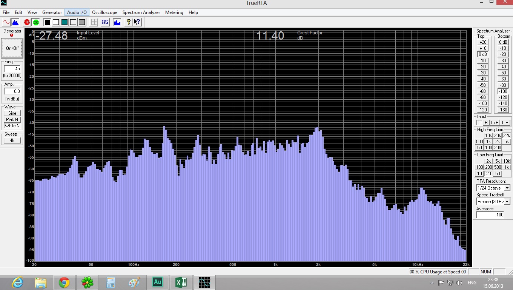Screen dimensions: 513x290
Task: Set High Freq Limit to 20k
Action: pyautogui.click(x=498, y=135)
